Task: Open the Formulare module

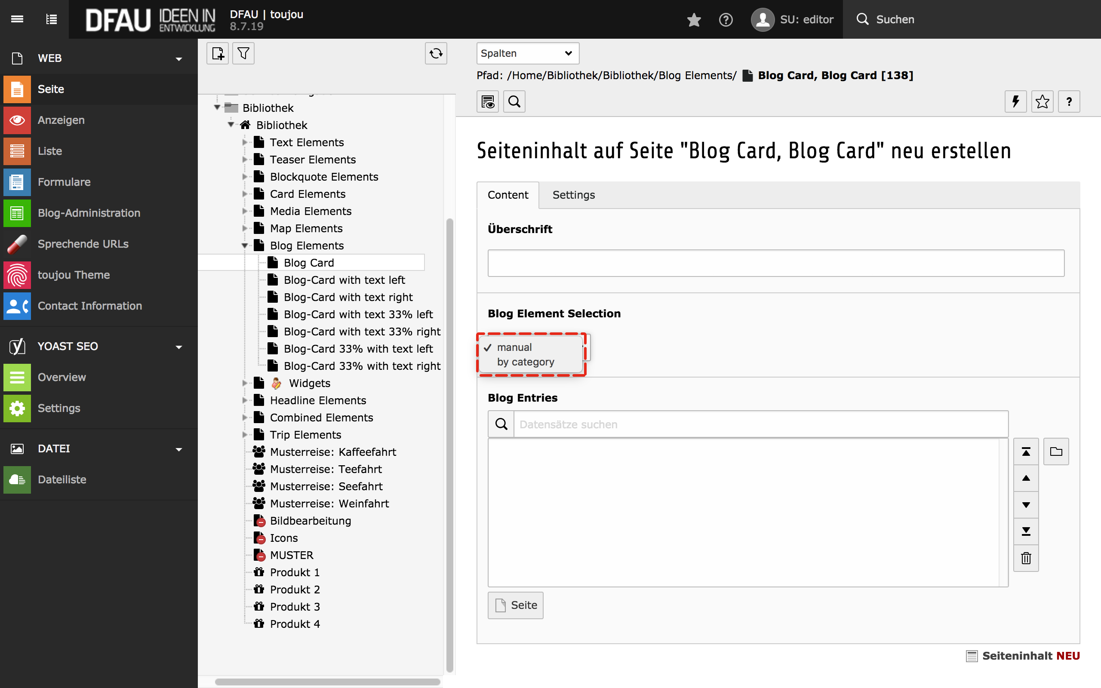Action: point(99,182)
